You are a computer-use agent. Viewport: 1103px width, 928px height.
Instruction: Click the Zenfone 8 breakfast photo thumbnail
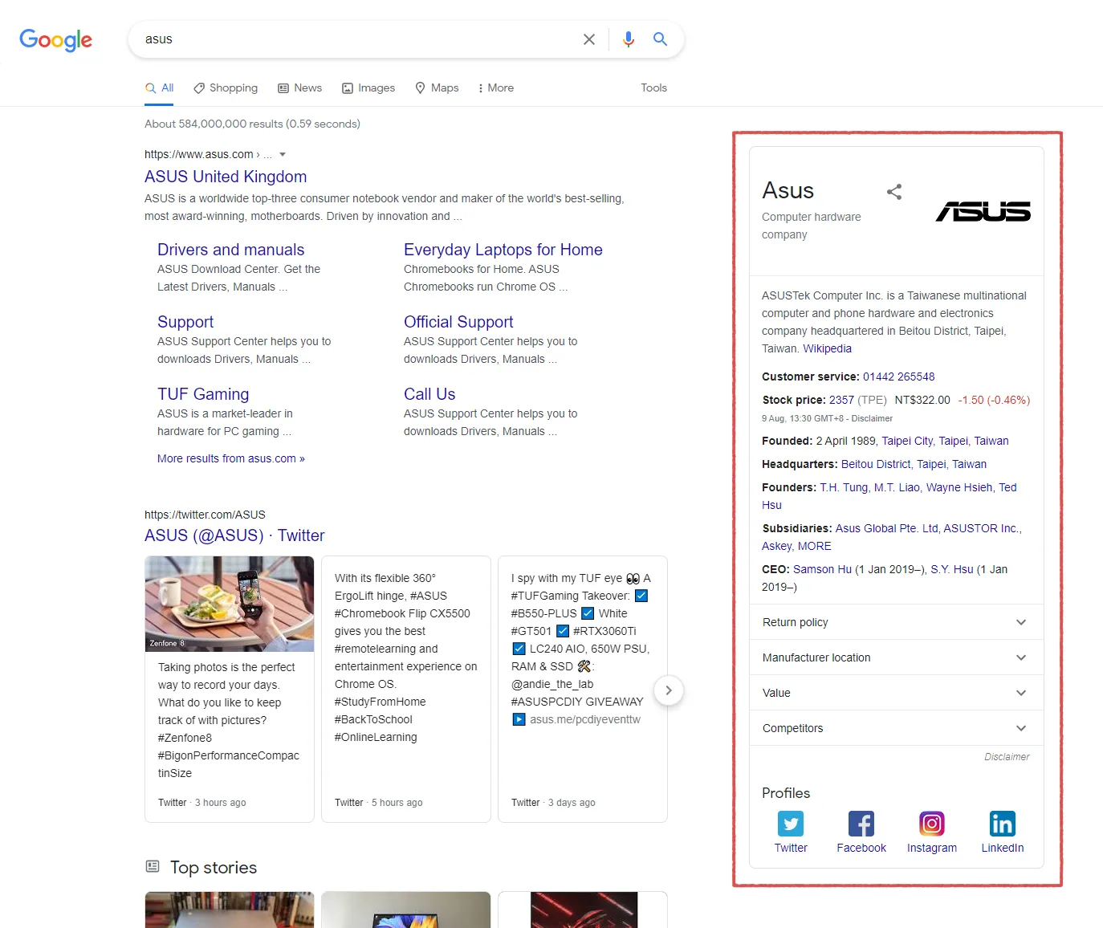(229, 604)
